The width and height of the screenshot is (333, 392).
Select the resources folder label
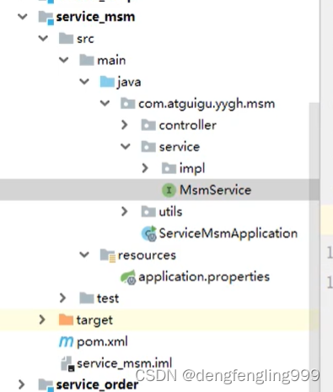click(x=147, y=255)
